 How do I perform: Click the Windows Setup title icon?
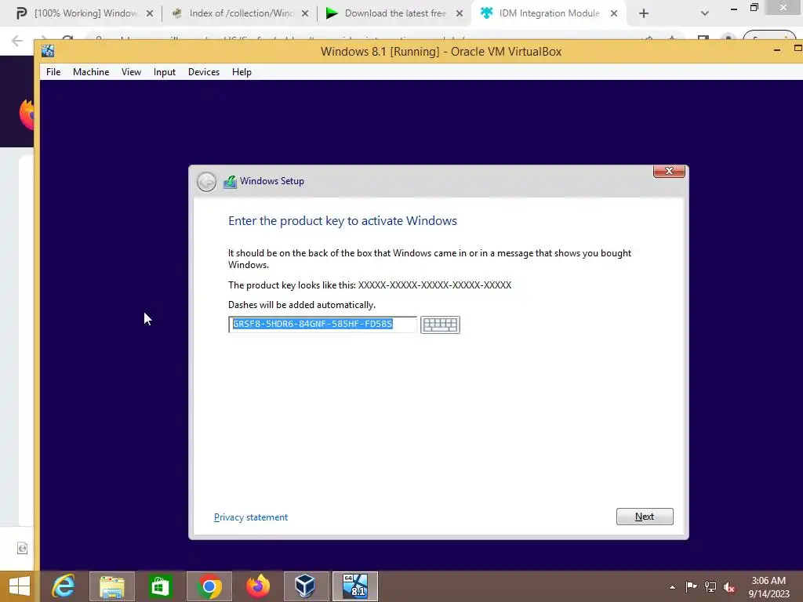point(230,182)
